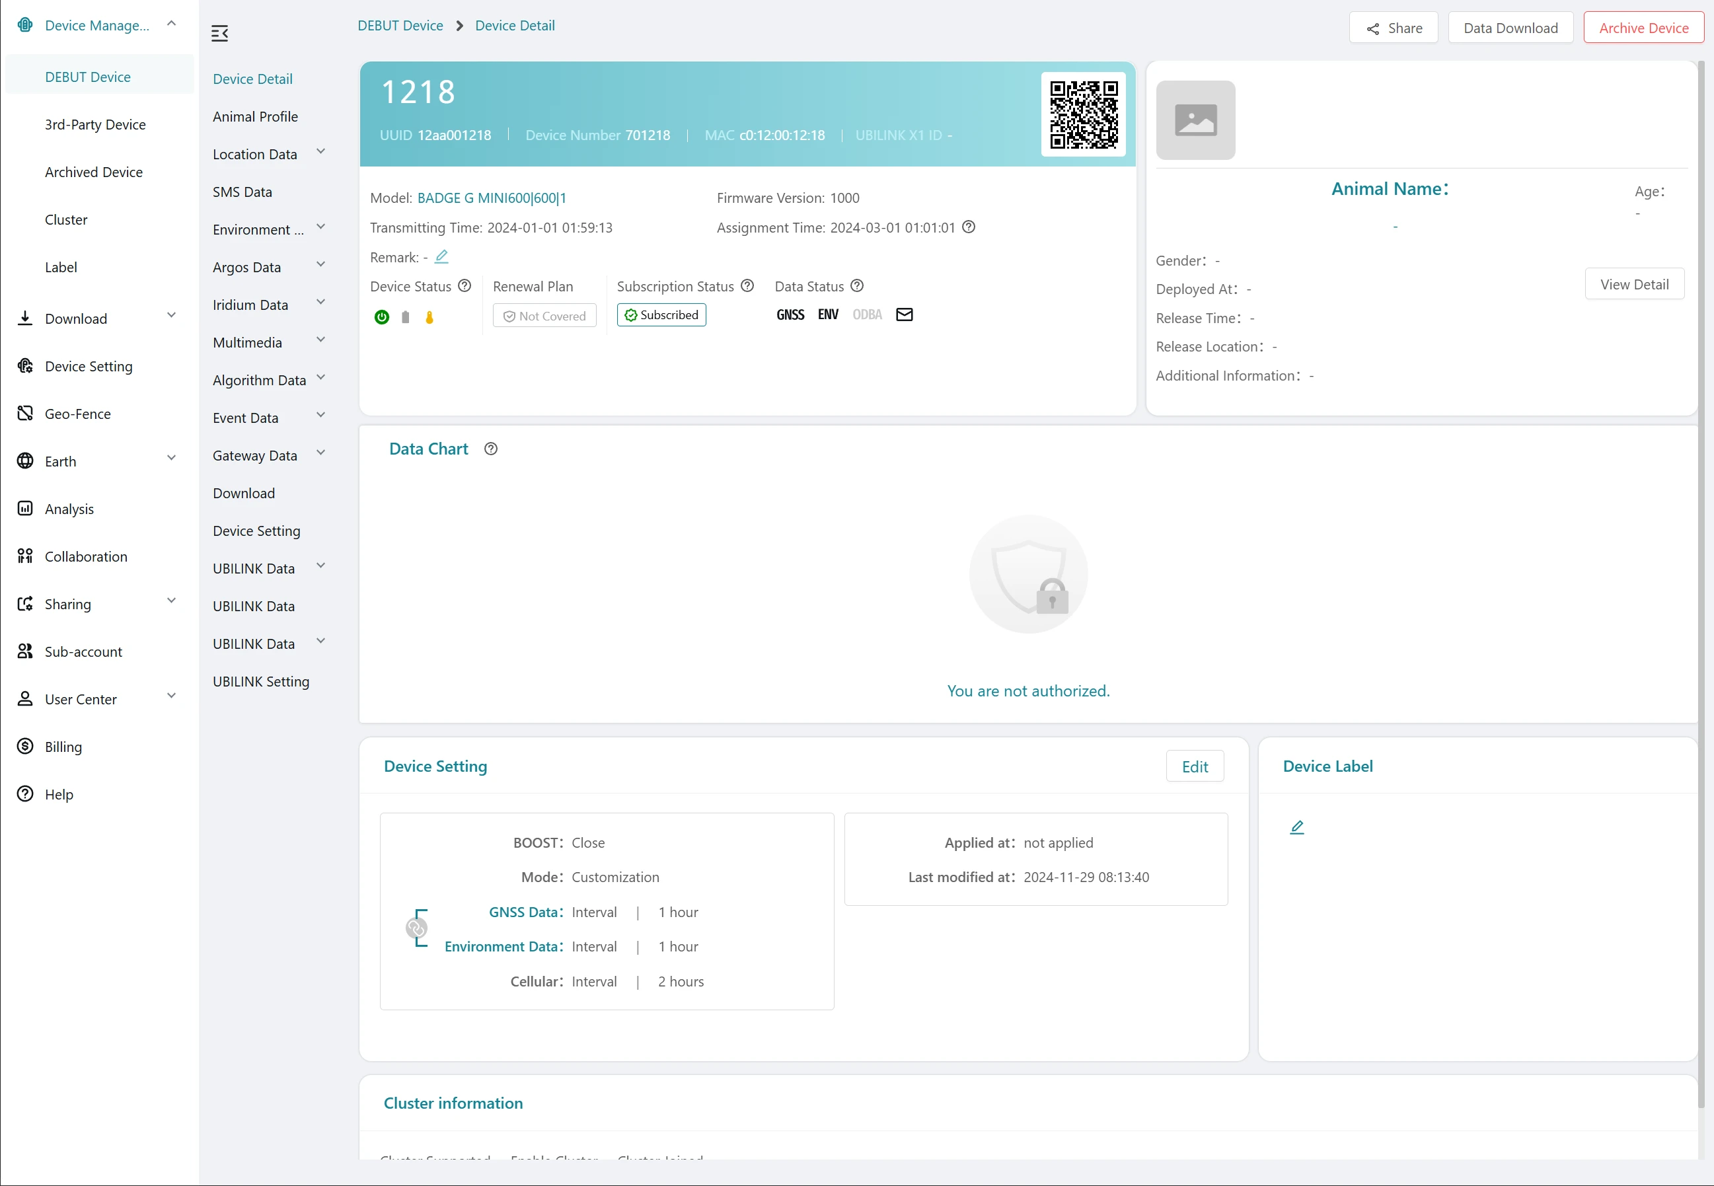
Task: Collapse the Device Management section
Action: tap(171, 24)
